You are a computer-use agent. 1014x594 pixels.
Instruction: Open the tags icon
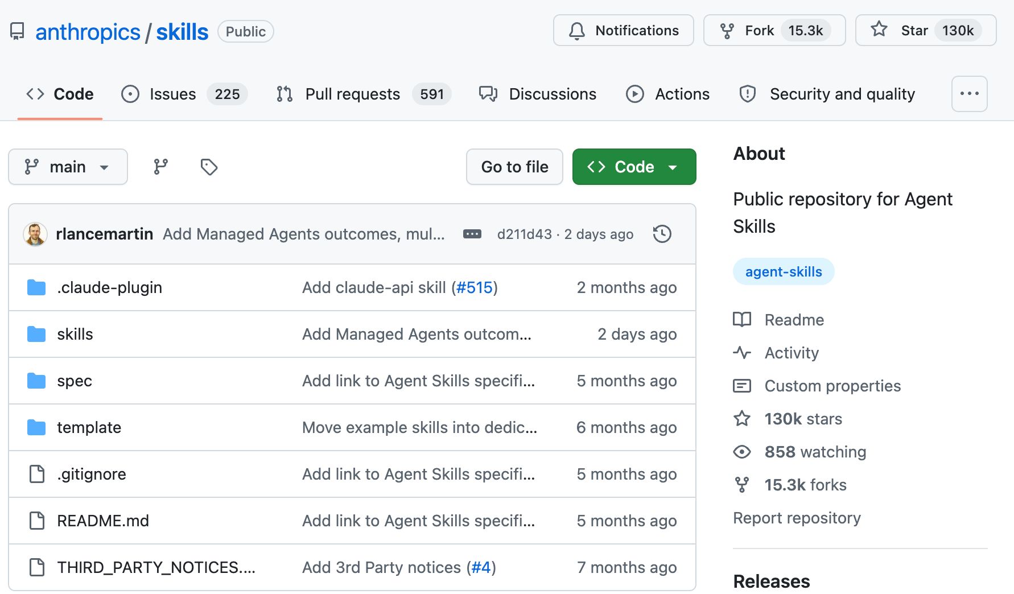tap(209, 167)
